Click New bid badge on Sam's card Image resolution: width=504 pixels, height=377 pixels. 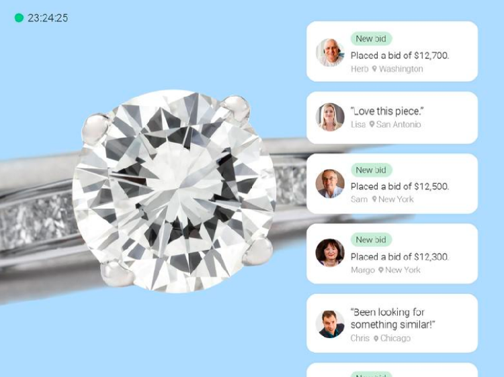pos(371,170)
